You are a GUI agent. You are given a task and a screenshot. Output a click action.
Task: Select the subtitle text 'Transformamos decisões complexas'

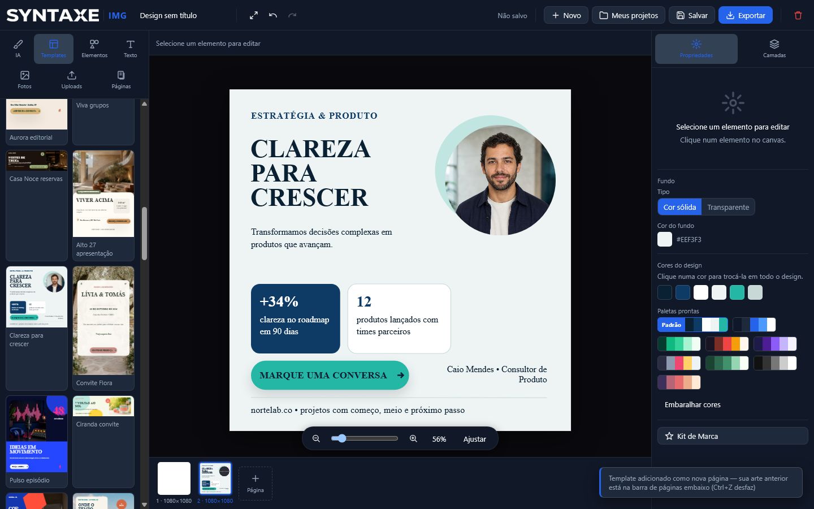(322, 238)
